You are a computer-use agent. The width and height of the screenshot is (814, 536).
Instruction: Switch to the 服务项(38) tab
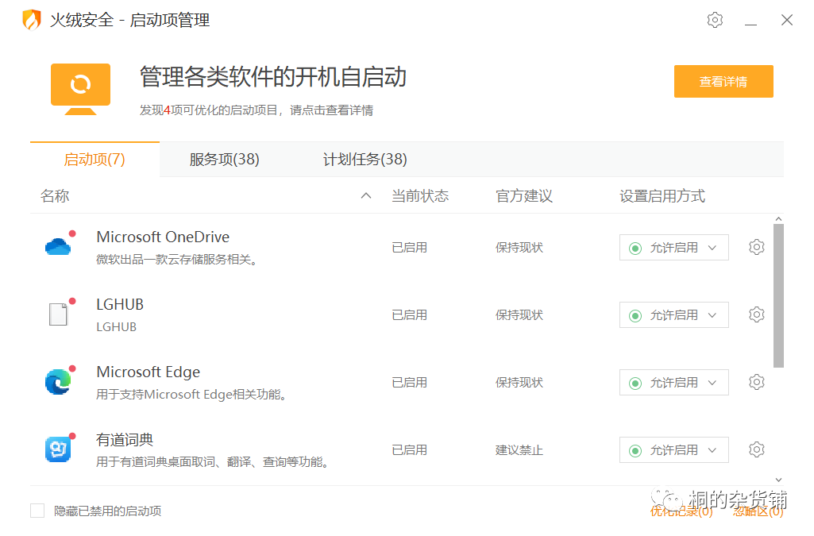coord(224,160)
